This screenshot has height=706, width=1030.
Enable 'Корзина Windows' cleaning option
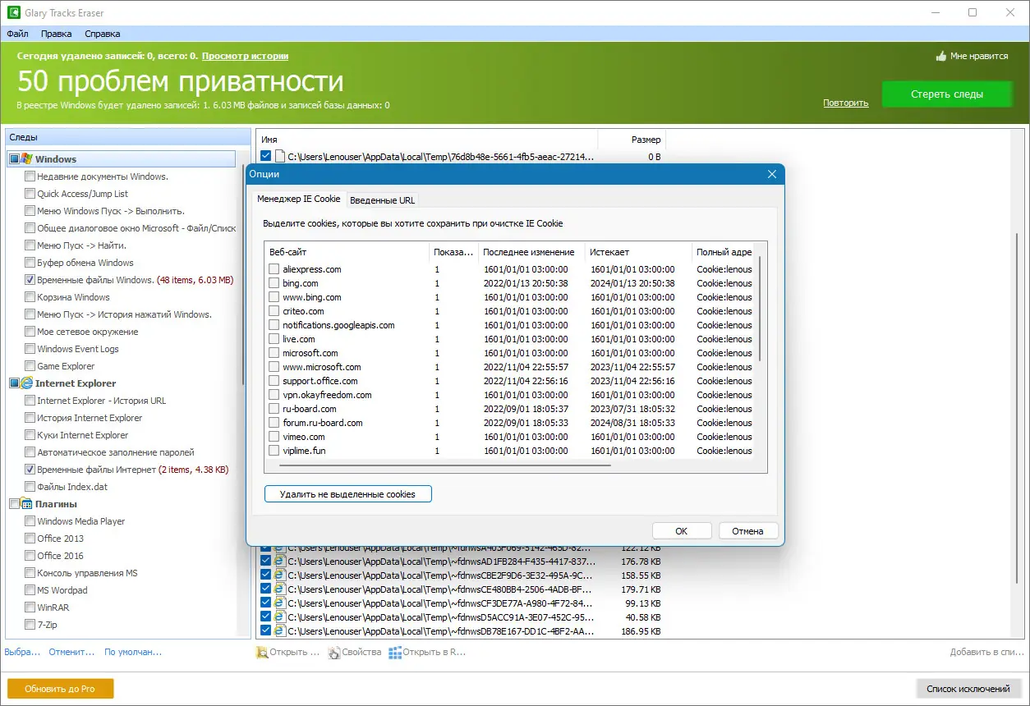(30, 297)
